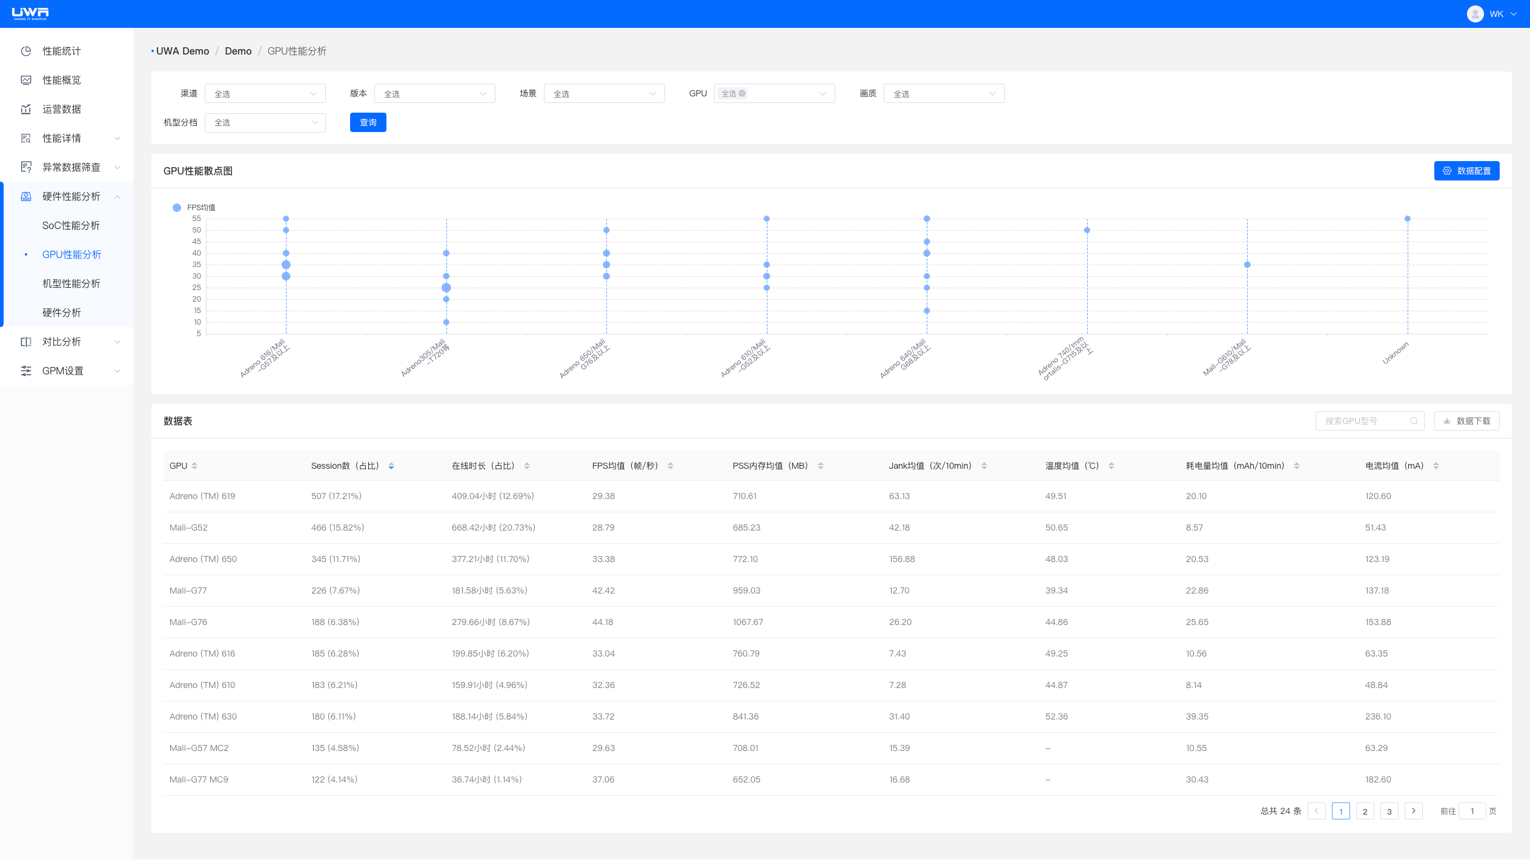Open 机型性能分析 submenu item
This screenshot has height=860, width=1530.
click(x=71, y=283)
